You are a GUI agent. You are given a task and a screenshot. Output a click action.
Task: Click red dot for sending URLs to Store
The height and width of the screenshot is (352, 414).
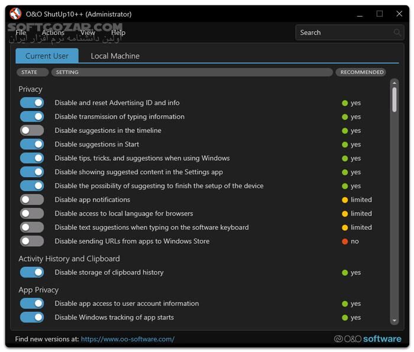pos(345,242)
